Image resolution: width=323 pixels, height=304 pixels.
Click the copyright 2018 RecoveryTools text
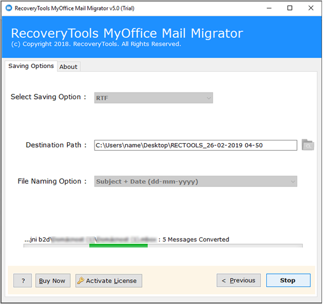tap(96, 44)
